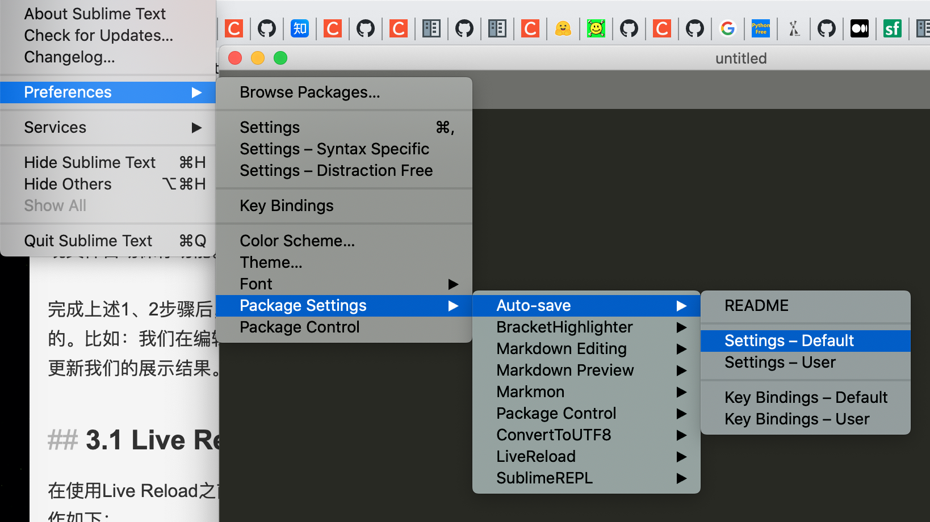Open Settings – Default for Auto-save
This screenshot has height=522, width=930.
(789, 340)
